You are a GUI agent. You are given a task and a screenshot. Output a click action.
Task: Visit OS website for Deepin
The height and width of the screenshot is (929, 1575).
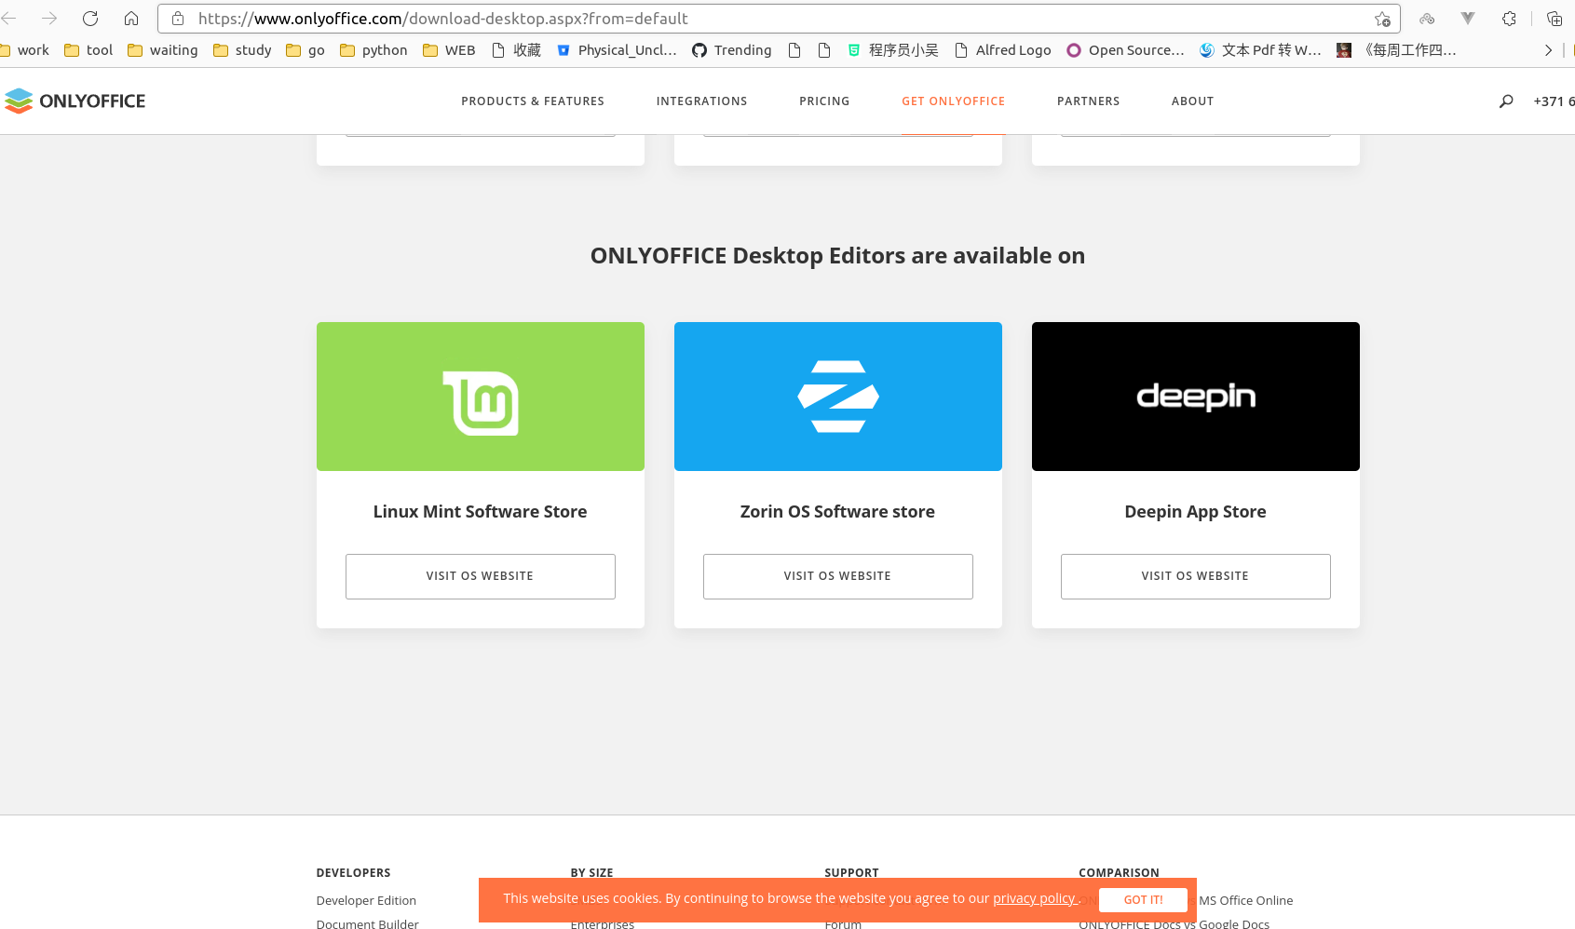(1196, 576)
